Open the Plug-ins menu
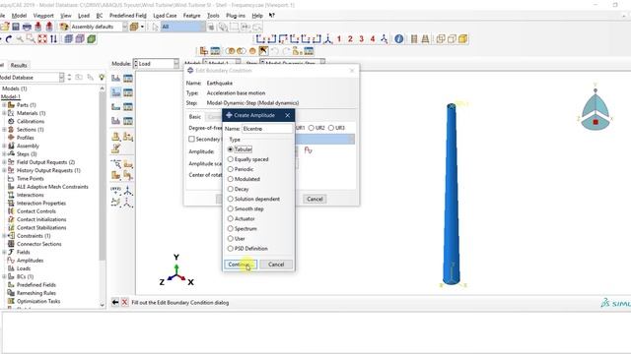Screen dimensions: 631x354 point(236,16)
